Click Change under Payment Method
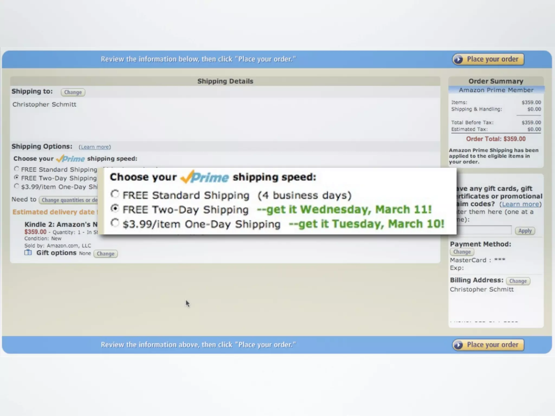 [x=462, y=252]
